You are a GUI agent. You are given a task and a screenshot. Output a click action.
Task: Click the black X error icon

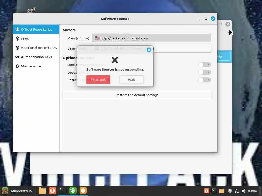[115, 60]
